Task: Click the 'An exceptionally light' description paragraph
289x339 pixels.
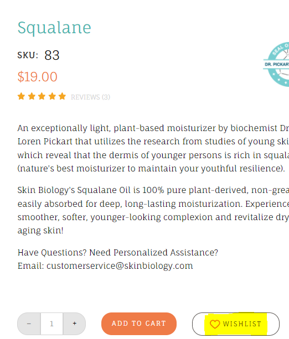Action: 153,148
